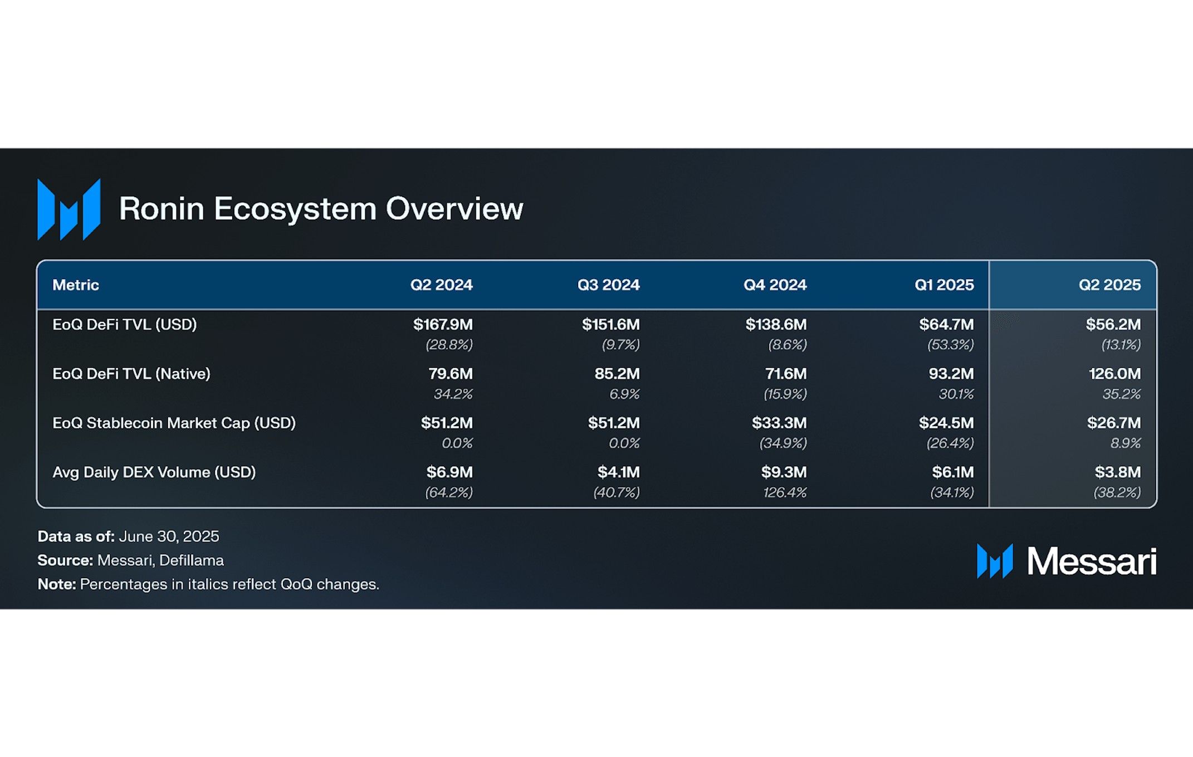Select the "Q4 2024" column header
1193x757 pixels.
pyautogui.click(x=775, y=285)
